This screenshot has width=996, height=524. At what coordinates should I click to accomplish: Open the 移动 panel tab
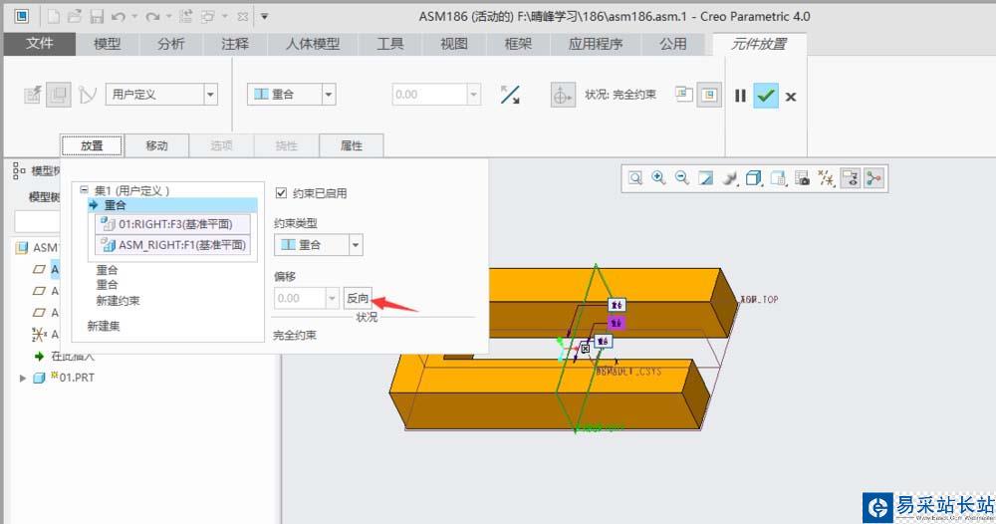(156, 145)
